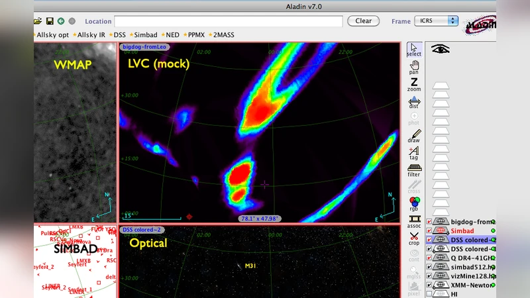This screenshot has height=298, width=530.
Task: Click the save disk icon in toolbar
Action: [50, 21]
